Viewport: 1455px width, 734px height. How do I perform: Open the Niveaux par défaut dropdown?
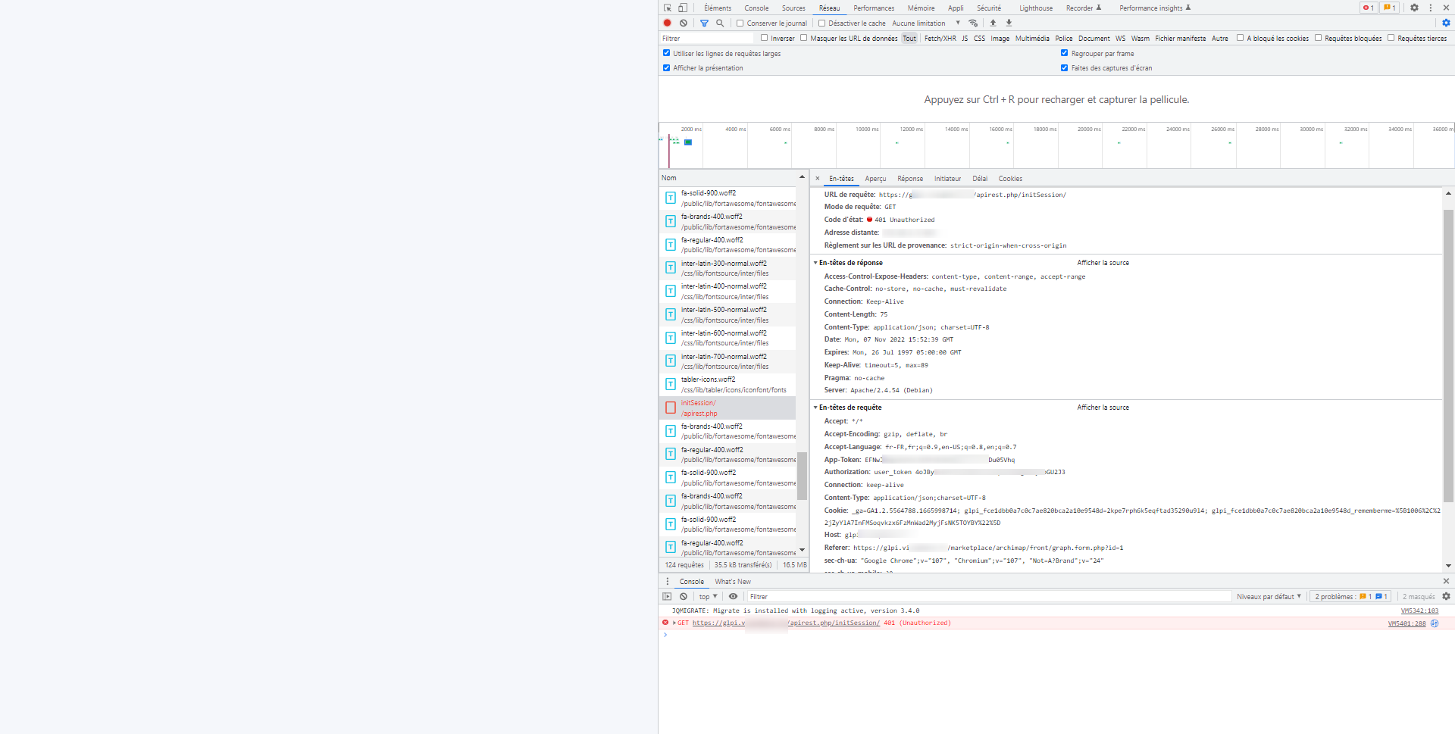tap(1269, 596)
